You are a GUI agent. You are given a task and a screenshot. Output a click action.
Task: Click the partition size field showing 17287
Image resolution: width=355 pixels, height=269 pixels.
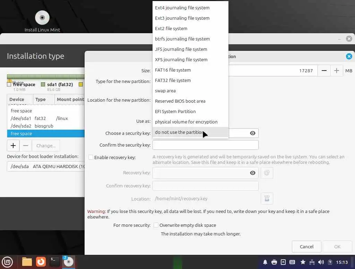pyautogui.click(x=273, y=71)
